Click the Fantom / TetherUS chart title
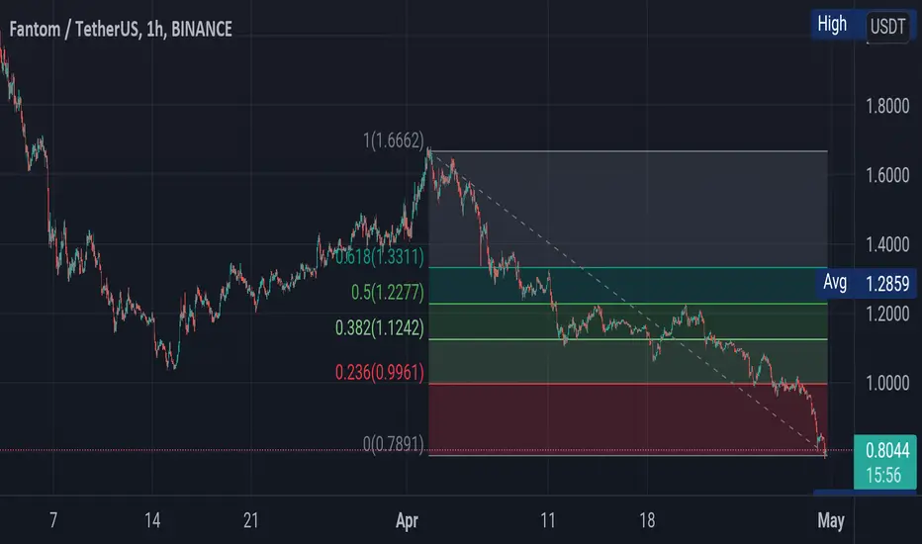922x544 pixels. pyautogui.click(x=121, y=29)
